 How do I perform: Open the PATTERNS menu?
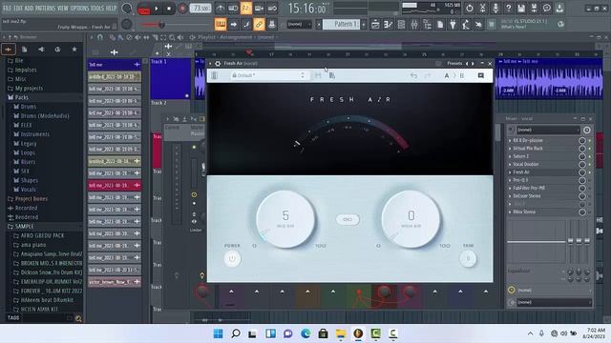click(46, 8)
